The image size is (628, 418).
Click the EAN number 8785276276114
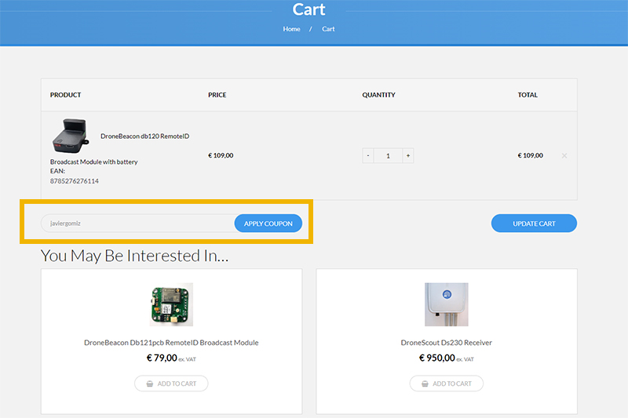(75, 181)
